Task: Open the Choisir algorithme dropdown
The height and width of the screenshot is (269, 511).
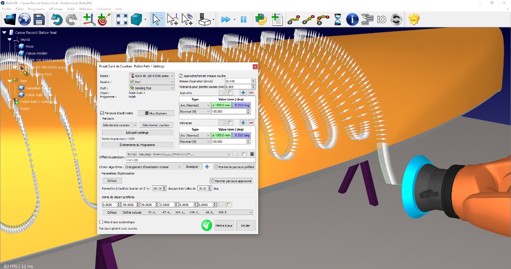Action: (x=153, y=167)
